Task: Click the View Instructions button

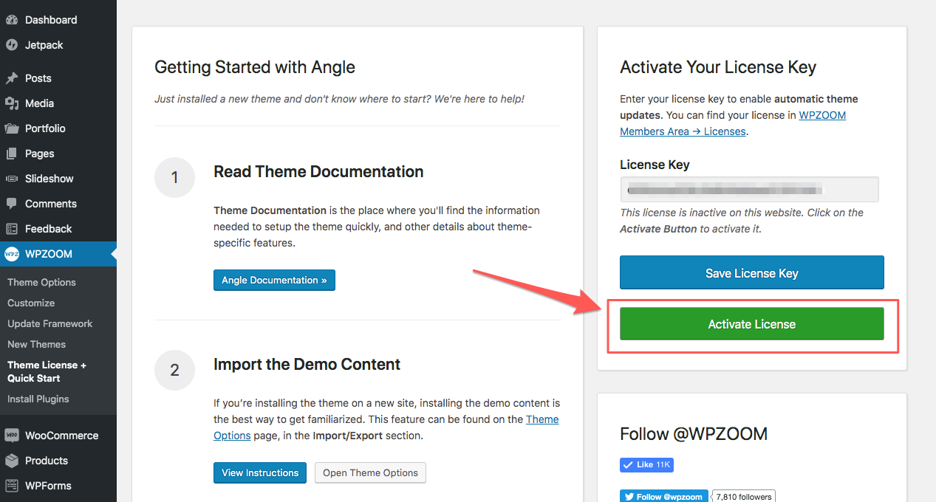Action: (260, 472)
